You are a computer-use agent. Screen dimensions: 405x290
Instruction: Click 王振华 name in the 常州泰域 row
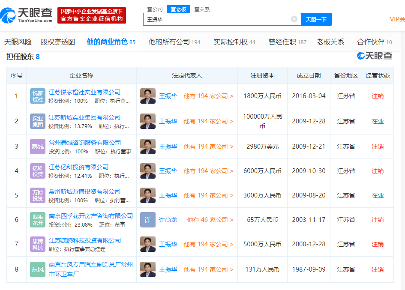click(x=168, y=146)
